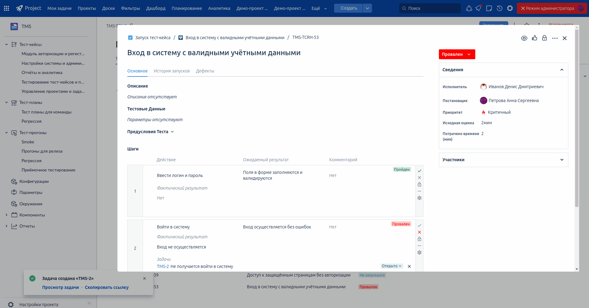Open the Провален status dropdown

tap(457, 54)
